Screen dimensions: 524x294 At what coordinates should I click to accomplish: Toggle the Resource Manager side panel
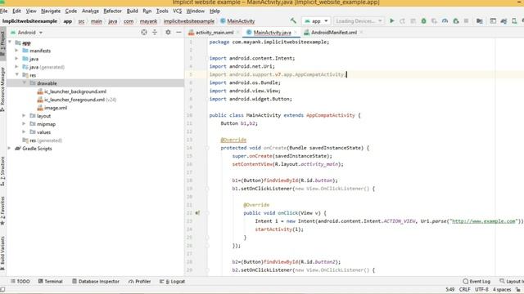pos(2,89)
